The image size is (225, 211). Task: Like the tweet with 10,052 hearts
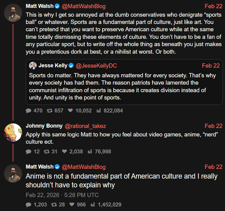pyautogui.click(x=70, y=111)
